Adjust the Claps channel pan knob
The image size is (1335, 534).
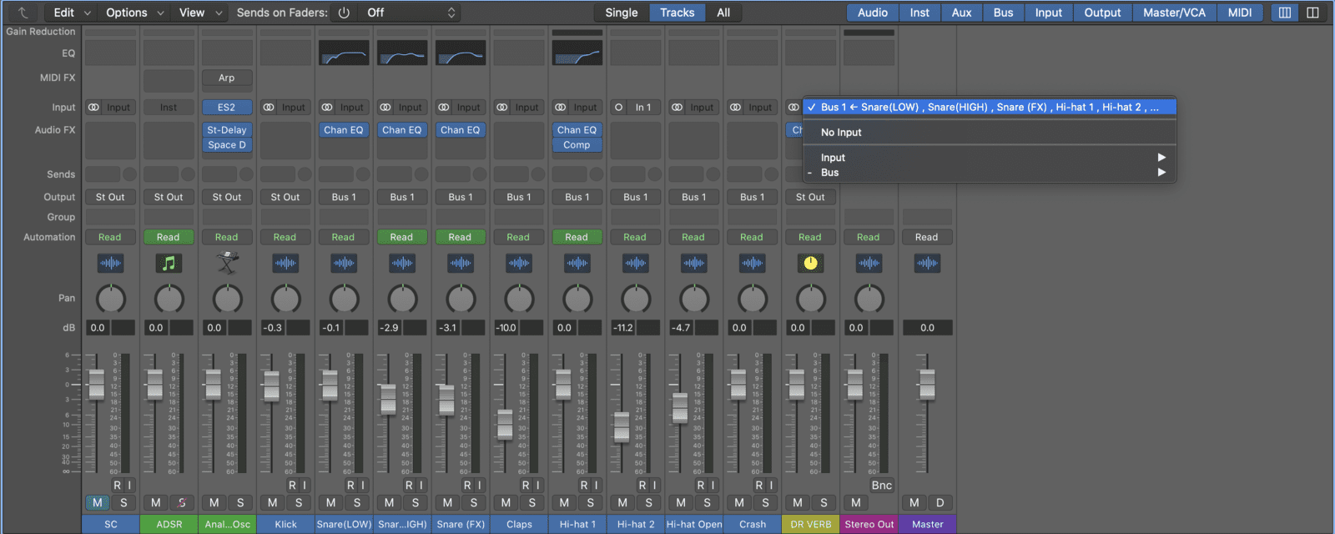tap(519, 299)
